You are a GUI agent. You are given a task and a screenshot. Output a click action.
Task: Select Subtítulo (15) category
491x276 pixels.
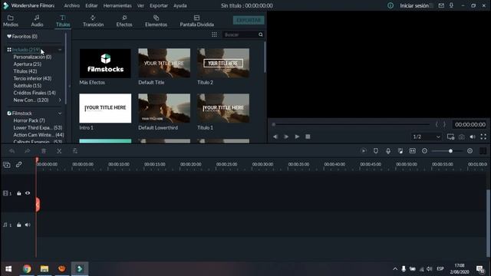[28, 86]
